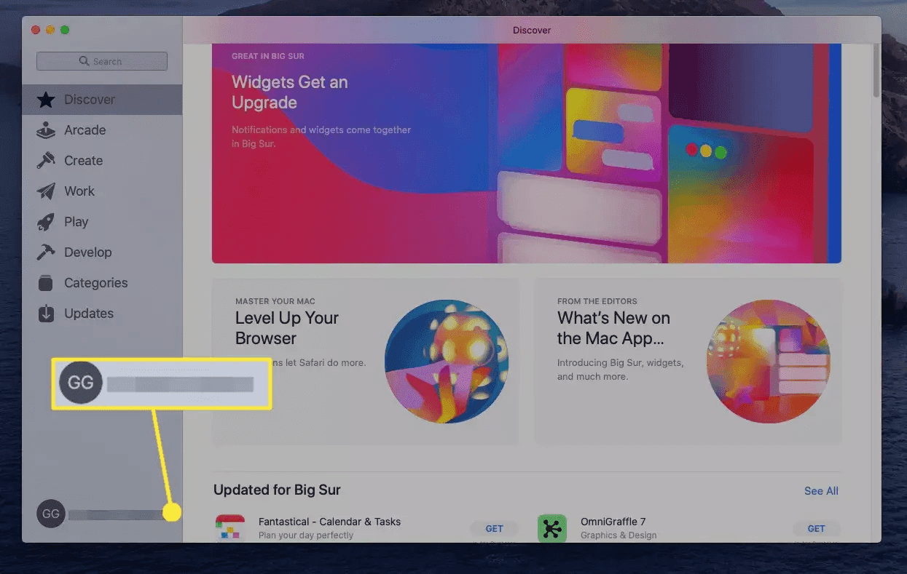This screenshot has width=907, height=574.
Task: Open the Create section
Action: [102, 161]
